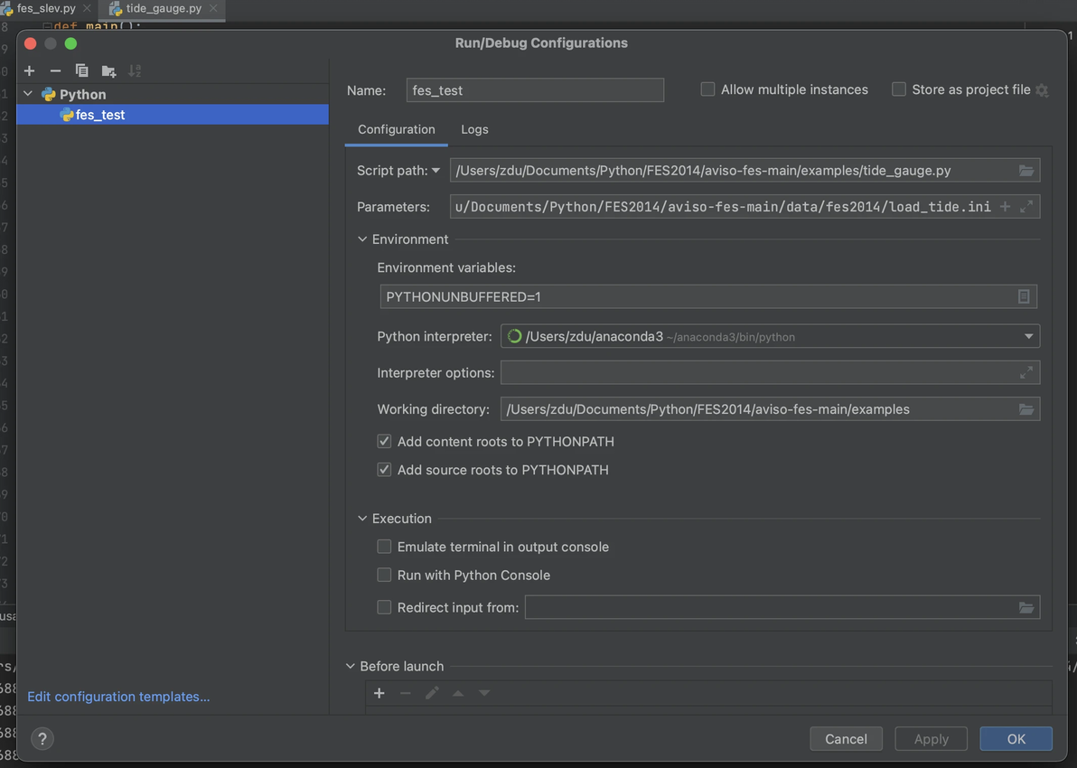Click the save configuration to folder icon

coord(108,70)
